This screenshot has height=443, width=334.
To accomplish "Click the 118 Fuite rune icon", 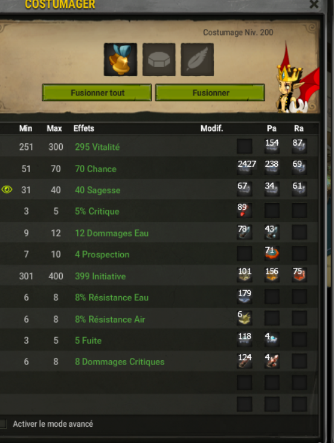I will tap(245, 339).
